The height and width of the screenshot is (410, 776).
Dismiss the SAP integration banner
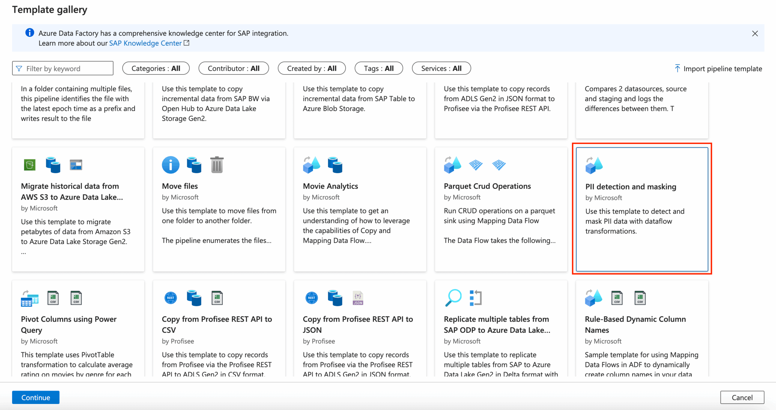(x=755, y=34)
